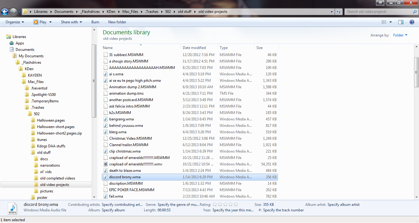Screen dimensions: 419x223
Task: Open the Help question mark icon
Action: 412,22
